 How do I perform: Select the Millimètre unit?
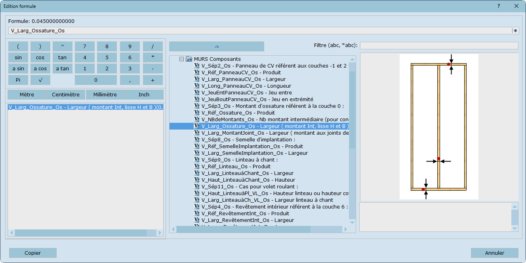[x=105, y=95]
